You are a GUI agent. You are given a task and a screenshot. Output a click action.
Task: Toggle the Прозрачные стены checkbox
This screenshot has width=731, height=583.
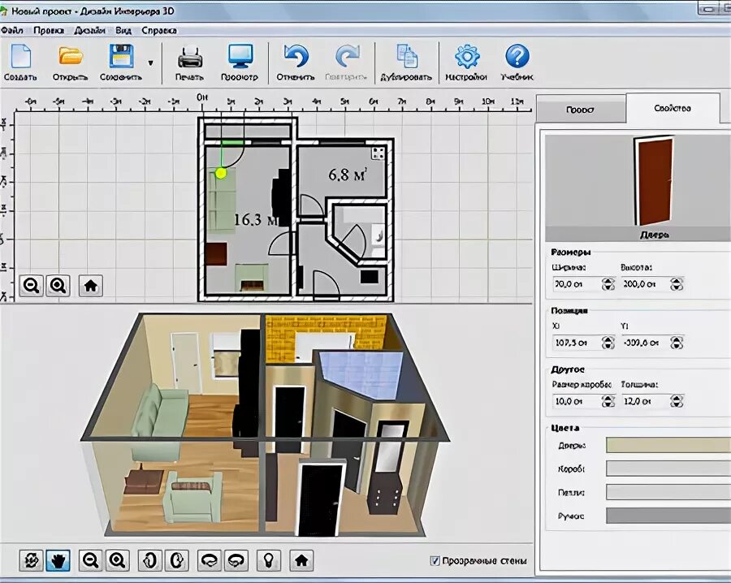click(x=435, y=560)
